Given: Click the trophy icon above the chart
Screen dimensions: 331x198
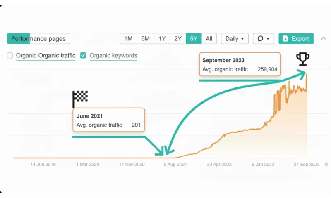Looking at the screenshot, I should (x=303, y=59).
